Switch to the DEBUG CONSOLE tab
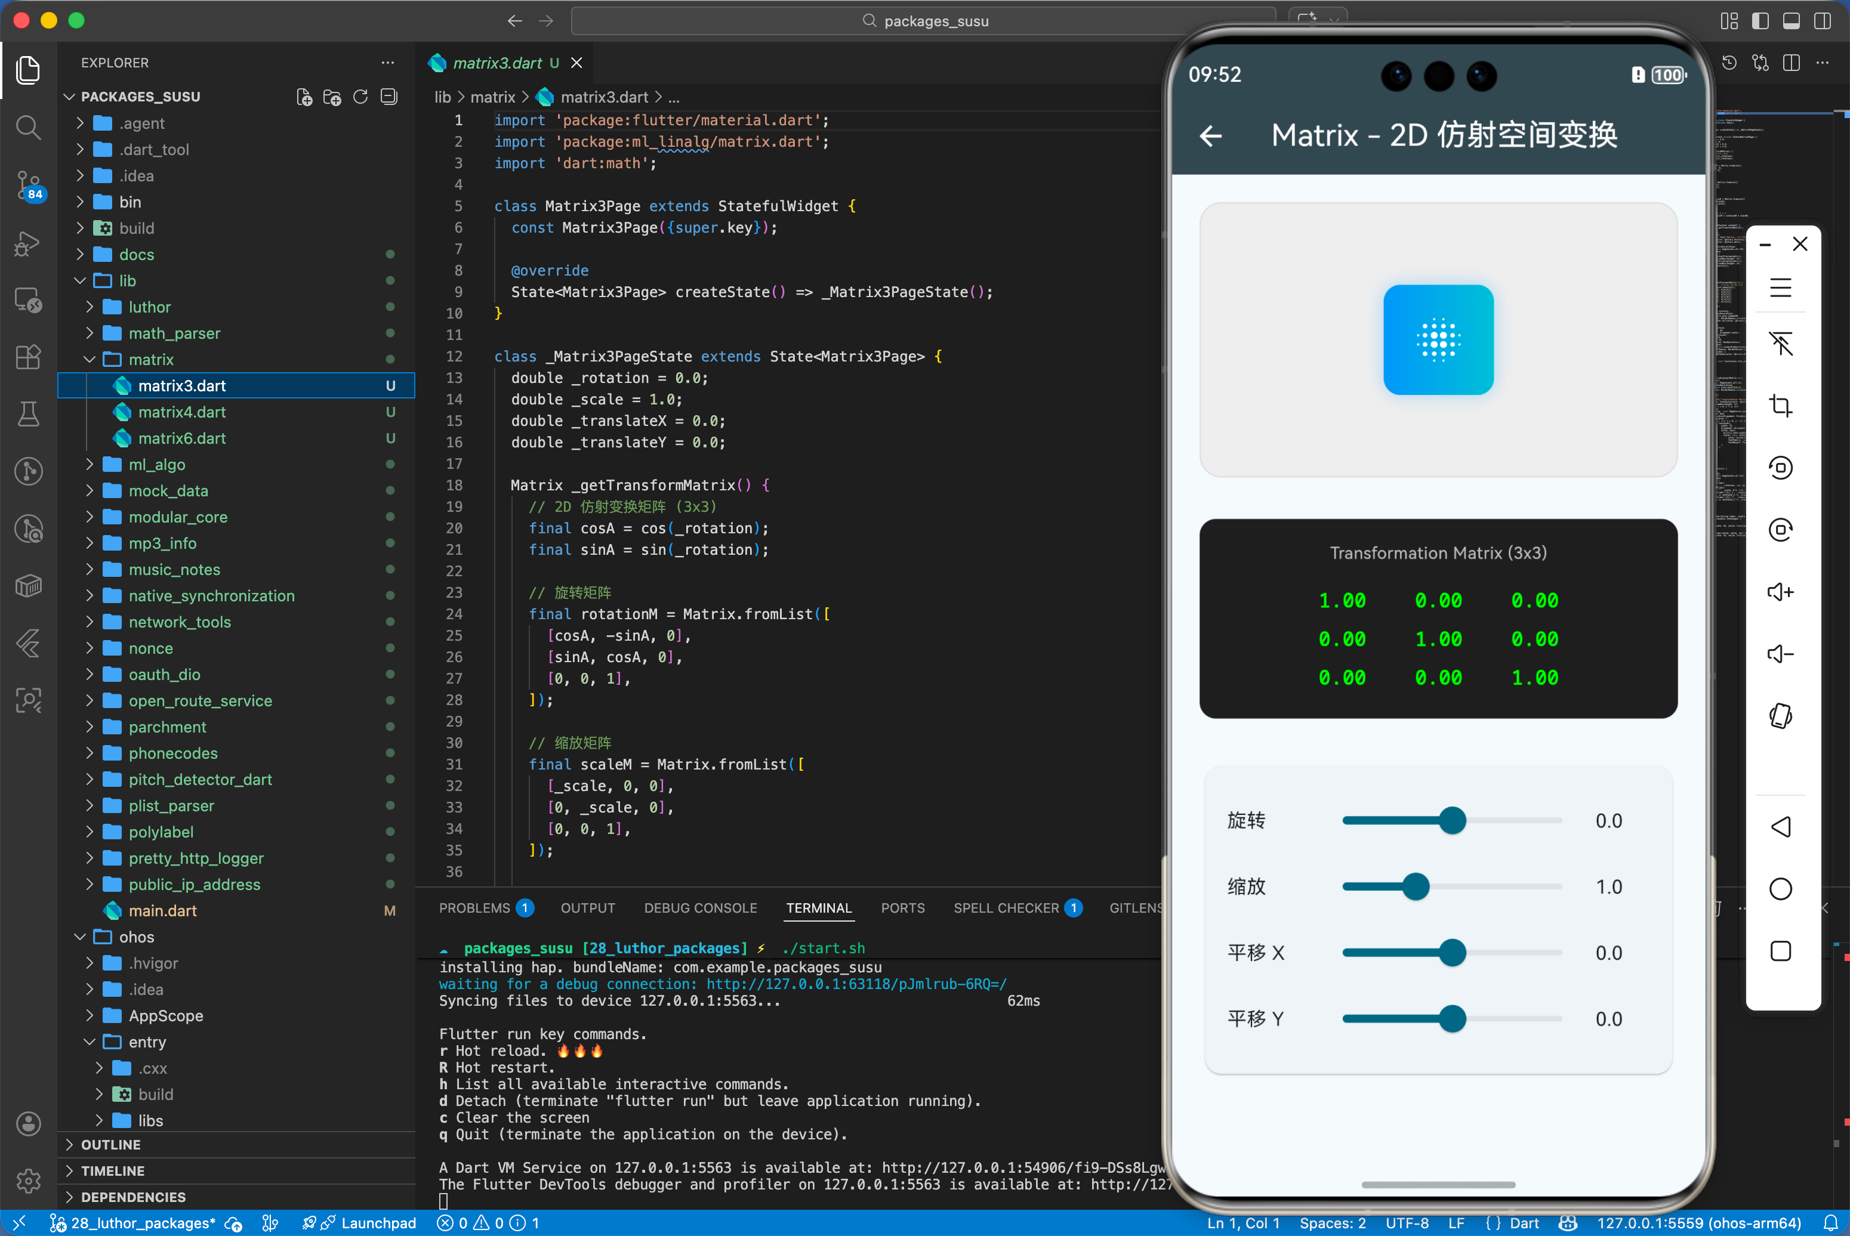Screen dimensions: 1850x1236 pos(699,908)
